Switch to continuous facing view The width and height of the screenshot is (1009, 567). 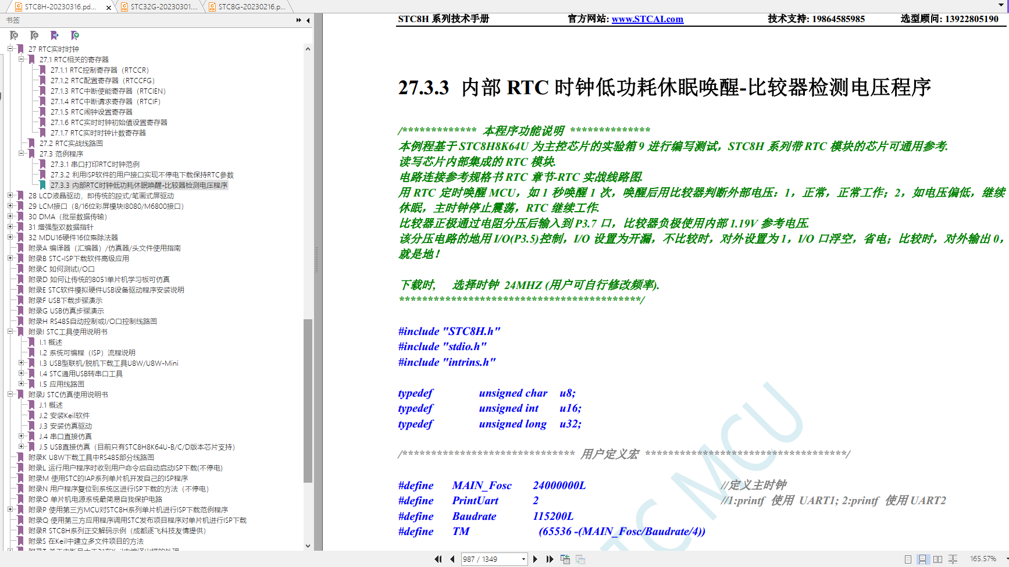click(x=953, y=559)
